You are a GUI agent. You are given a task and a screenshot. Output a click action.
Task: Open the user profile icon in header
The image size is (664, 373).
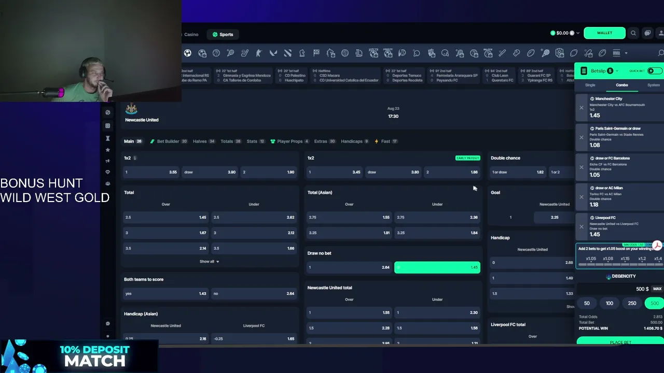coord(661,33)
